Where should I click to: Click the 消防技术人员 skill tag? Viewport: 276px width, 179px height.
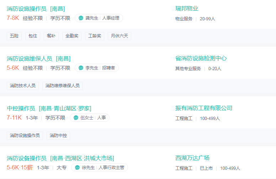(23, 86)
